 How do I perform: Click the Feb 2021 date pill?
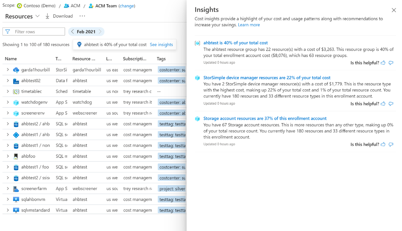tap(86, 32)
